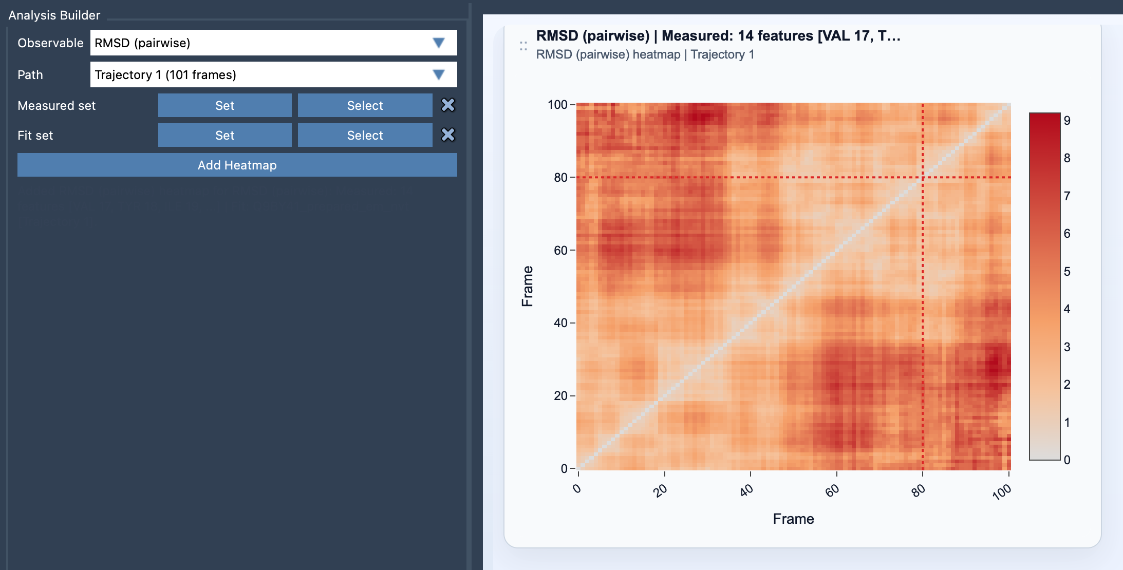The image size is (1123, 570).
Task: Remove the Fit set via its X icon
Action: click(x=447, y=135)
